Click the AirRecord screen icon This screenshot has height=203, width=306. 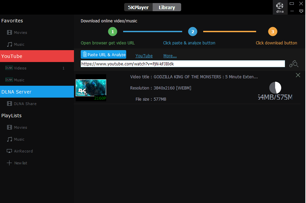coord(9,151)
